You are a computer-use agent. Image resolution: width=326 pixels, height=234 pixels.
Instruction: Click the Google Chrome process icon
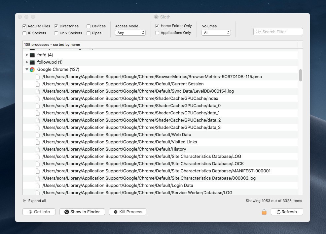(x=32, y=70)
